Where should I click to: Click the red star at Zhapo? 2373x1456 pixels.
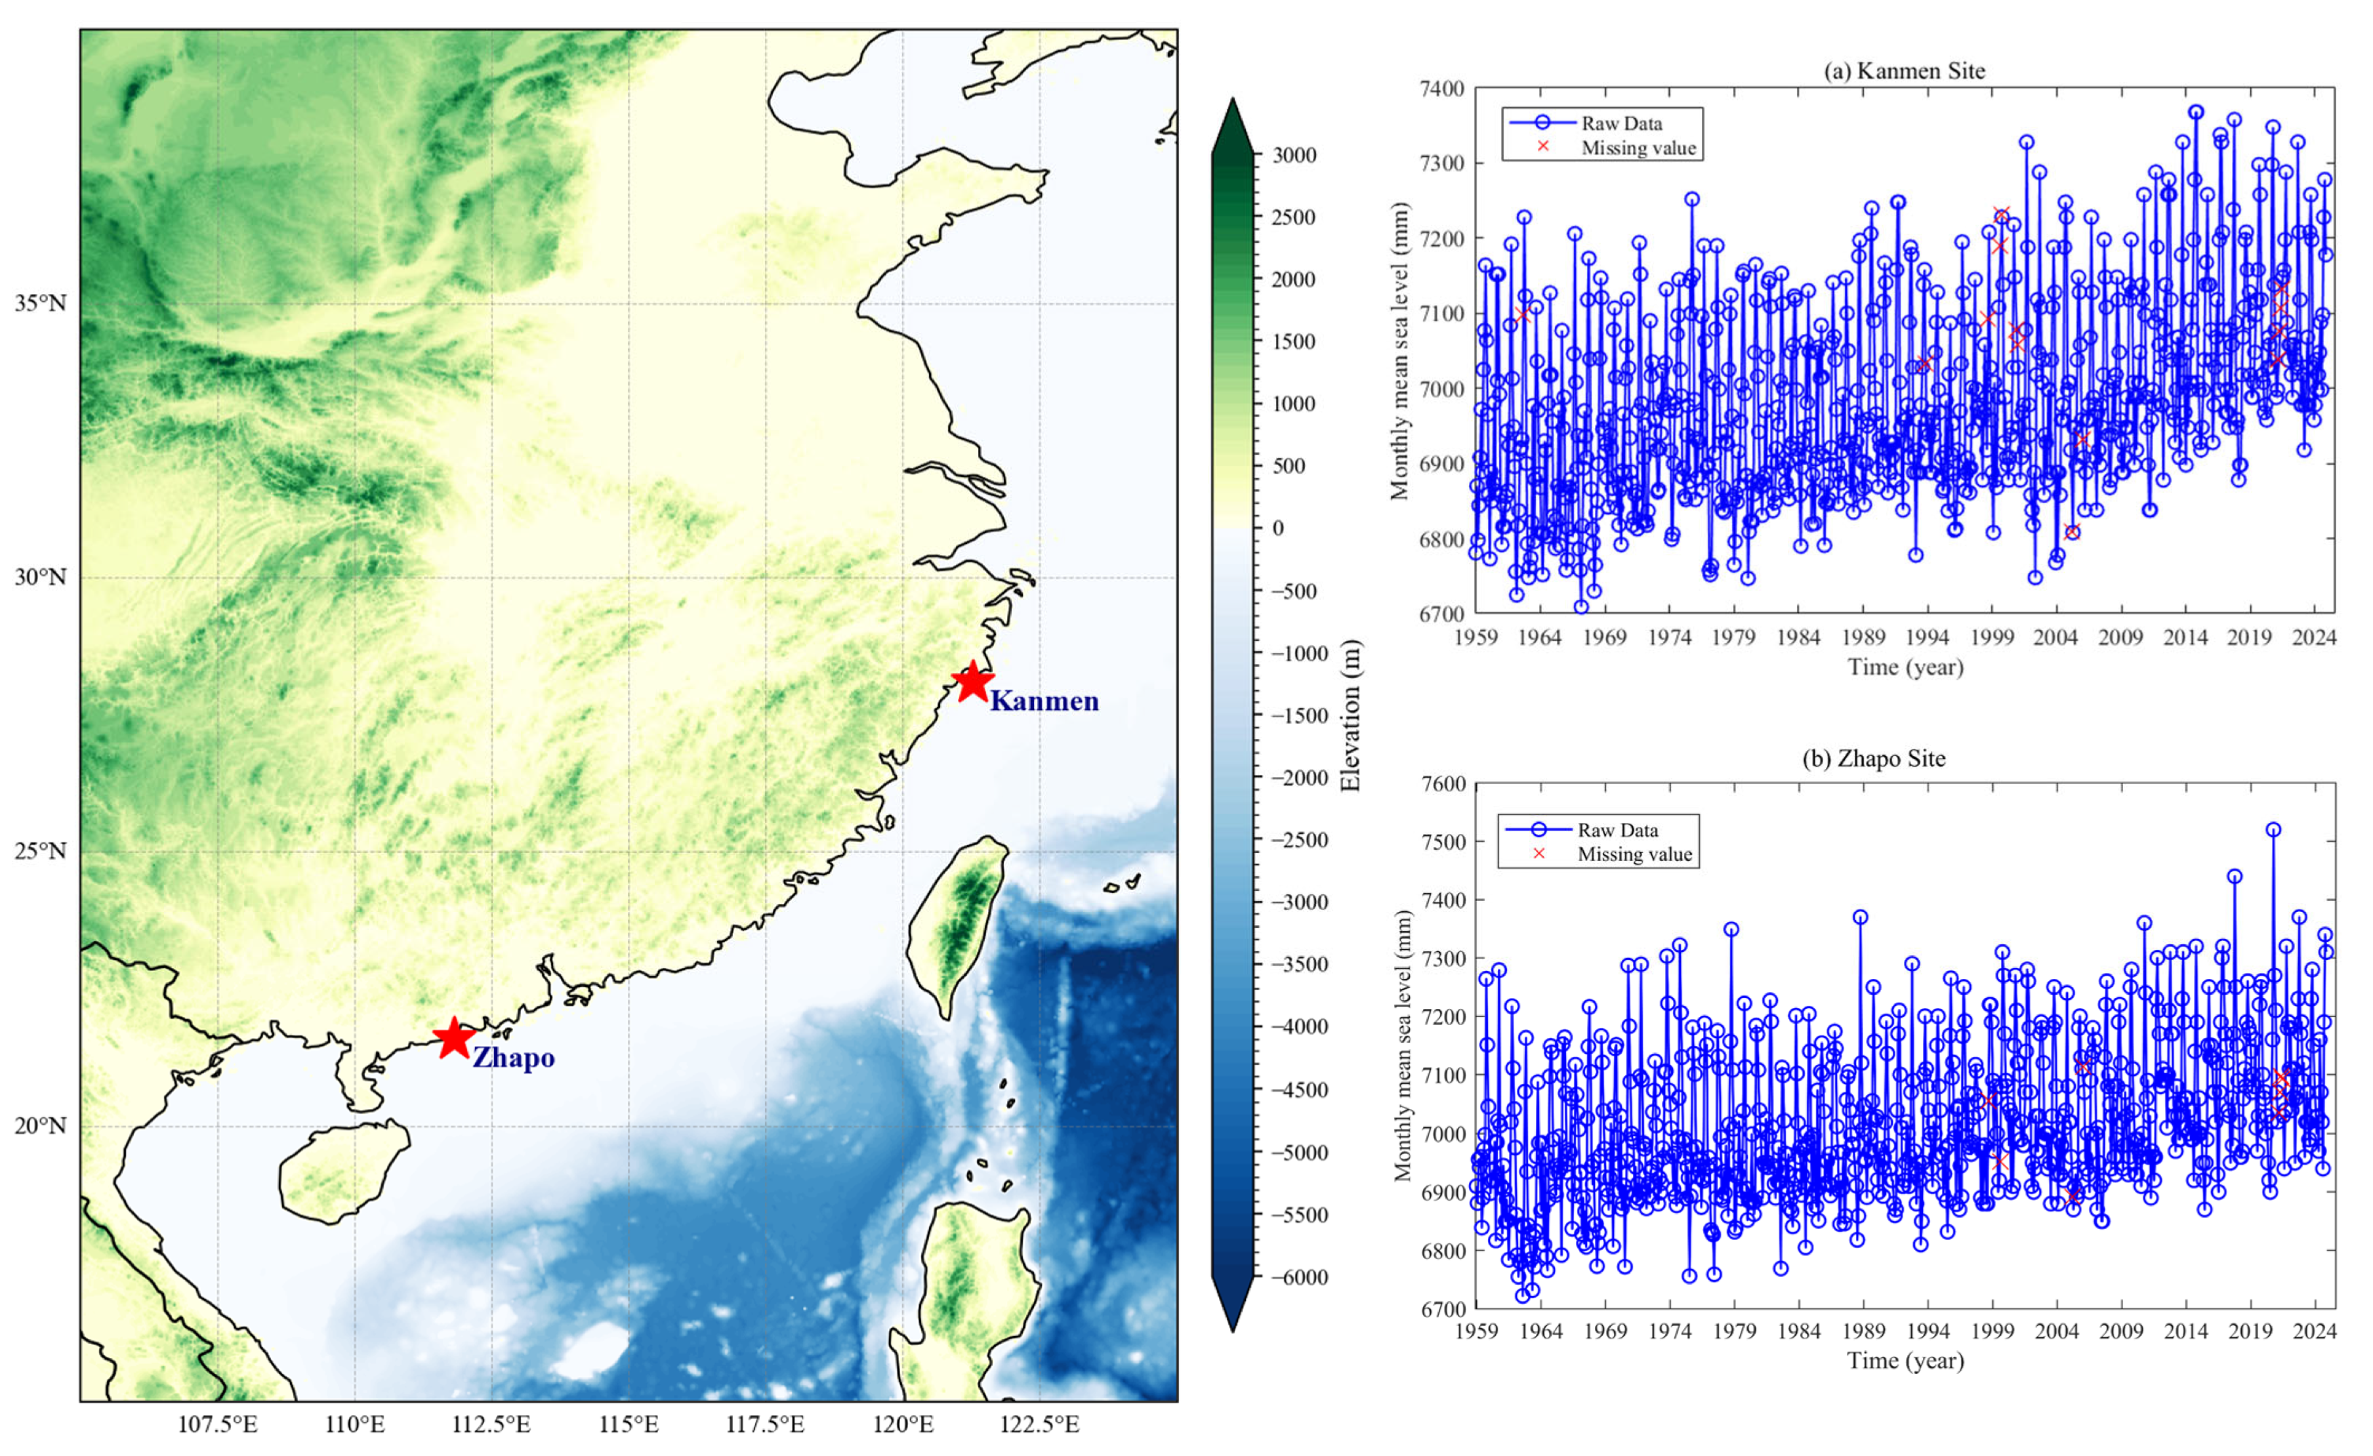tap(453, 1038)
